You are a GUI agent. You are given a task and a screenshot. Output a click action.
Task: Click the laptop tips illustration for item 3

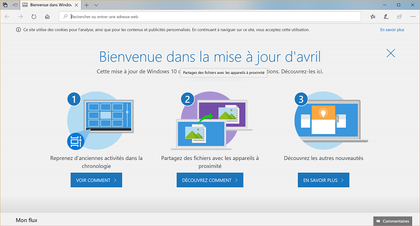click(331, 120)
